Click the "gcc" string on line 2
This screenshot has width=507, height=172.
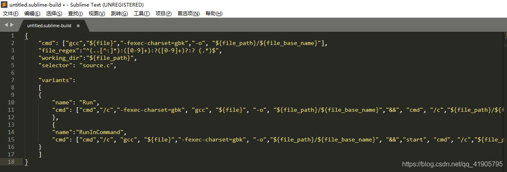[75, 43]
